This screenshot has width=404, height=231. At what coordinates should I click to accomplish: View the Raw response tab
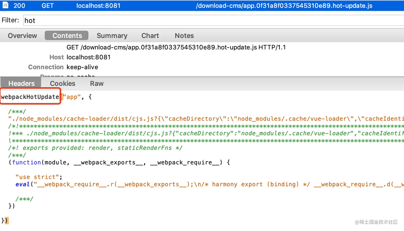click(97, 83)
